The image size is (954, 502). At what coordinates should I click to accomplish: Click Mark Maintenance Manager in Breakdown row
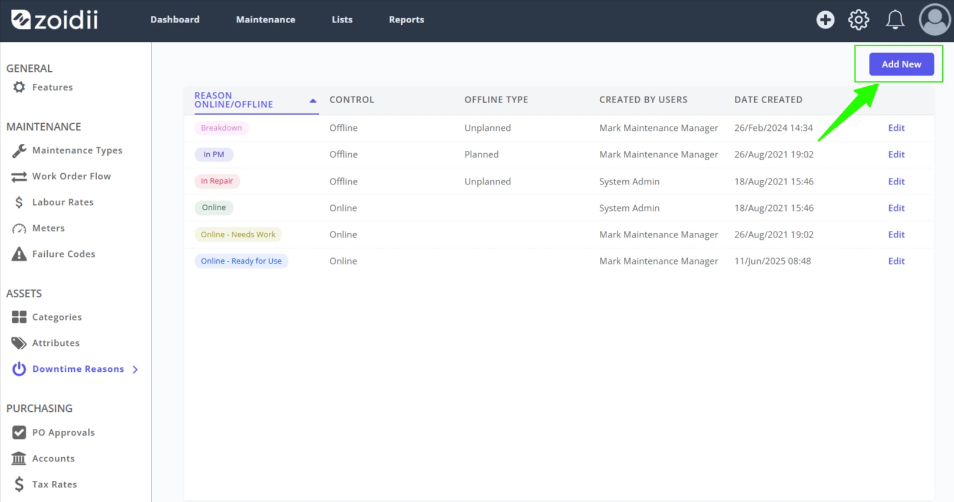point(659,128)
